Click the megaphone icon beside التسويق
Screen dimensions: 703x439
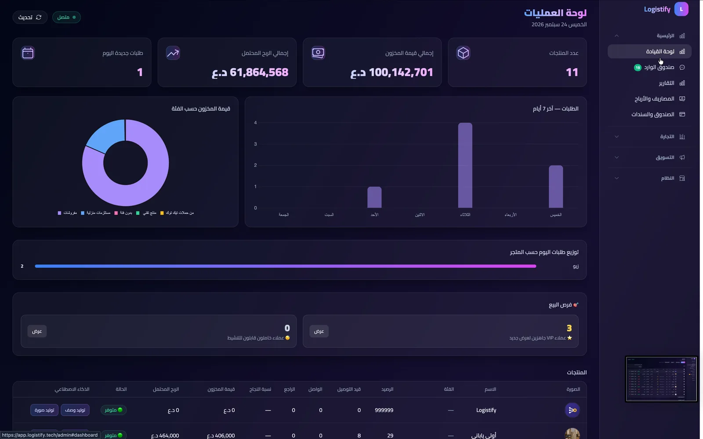click(682, 158)
